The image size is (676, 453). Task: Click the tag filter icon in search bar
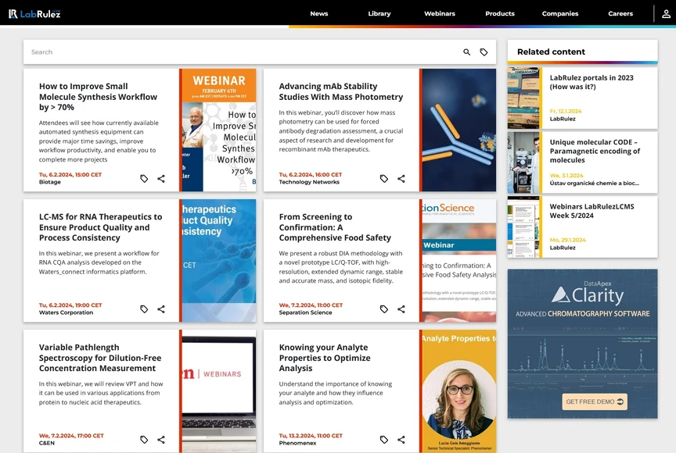point(484,52)
